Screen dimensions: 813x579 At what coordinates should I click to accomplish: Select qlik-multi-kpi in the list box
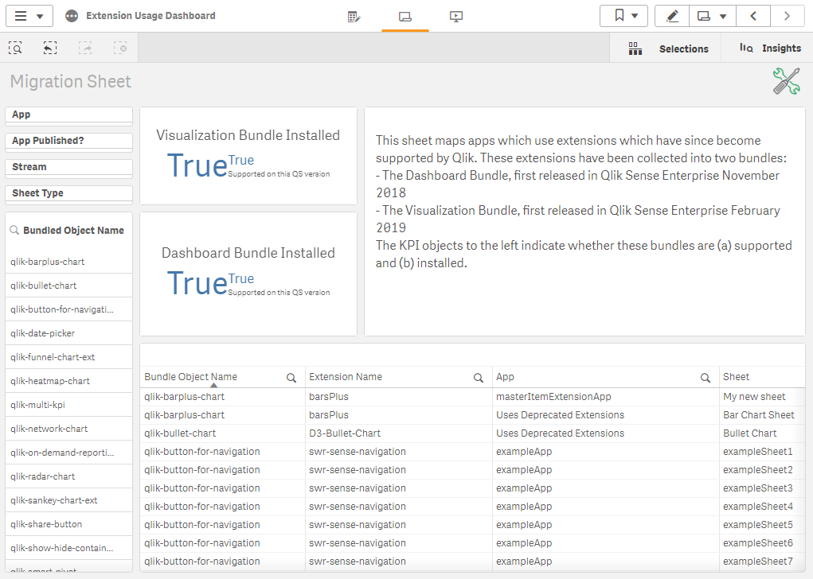pos(69,405)
